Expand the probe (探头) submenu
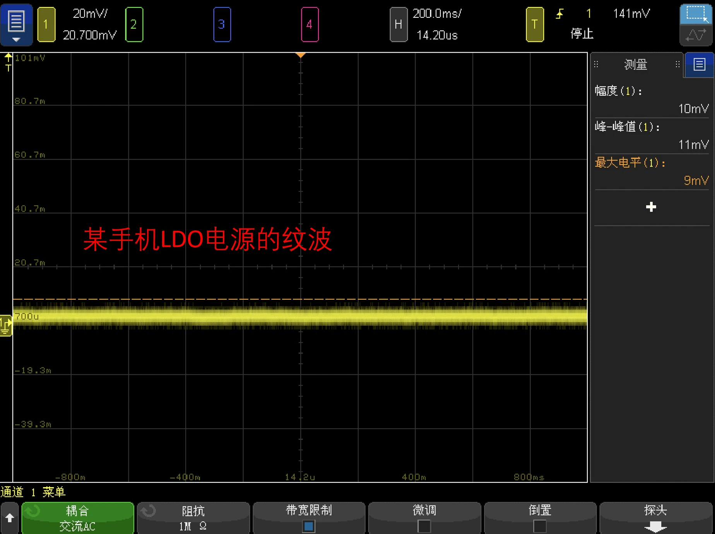Viewport: 715px width, 534px height. [x=655, y=518]
